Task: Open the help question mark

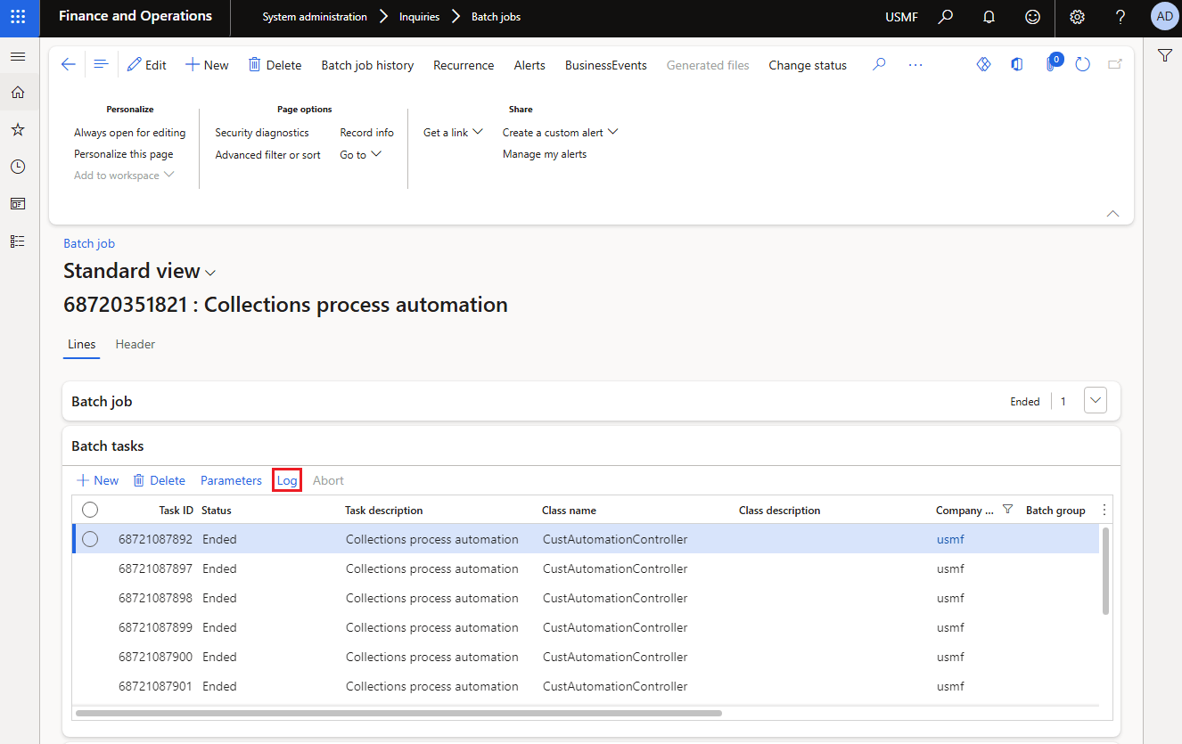Action: pos(1120,17)
